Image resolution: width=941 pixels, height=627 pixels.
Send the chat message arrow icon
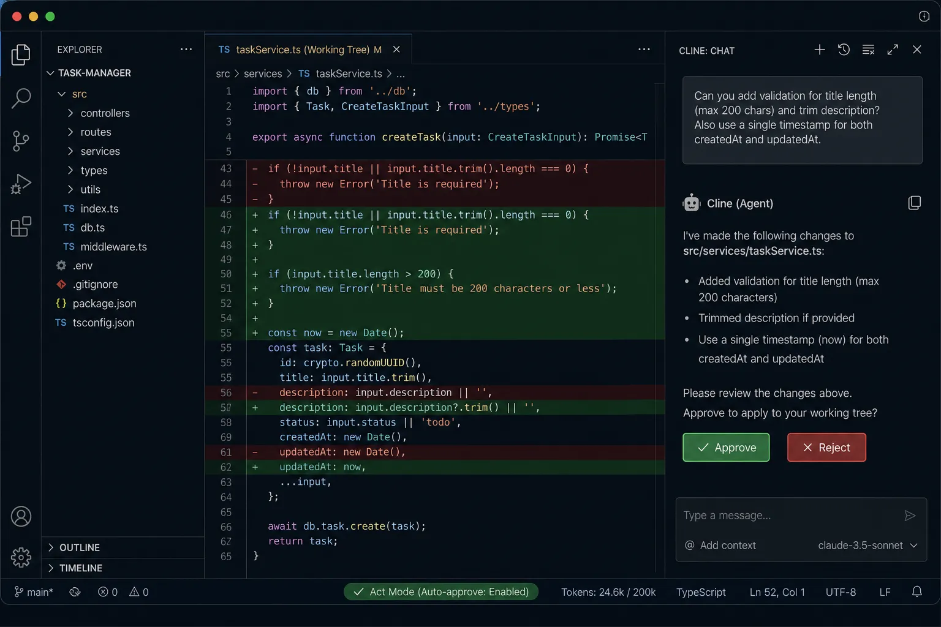click(910, 516)
